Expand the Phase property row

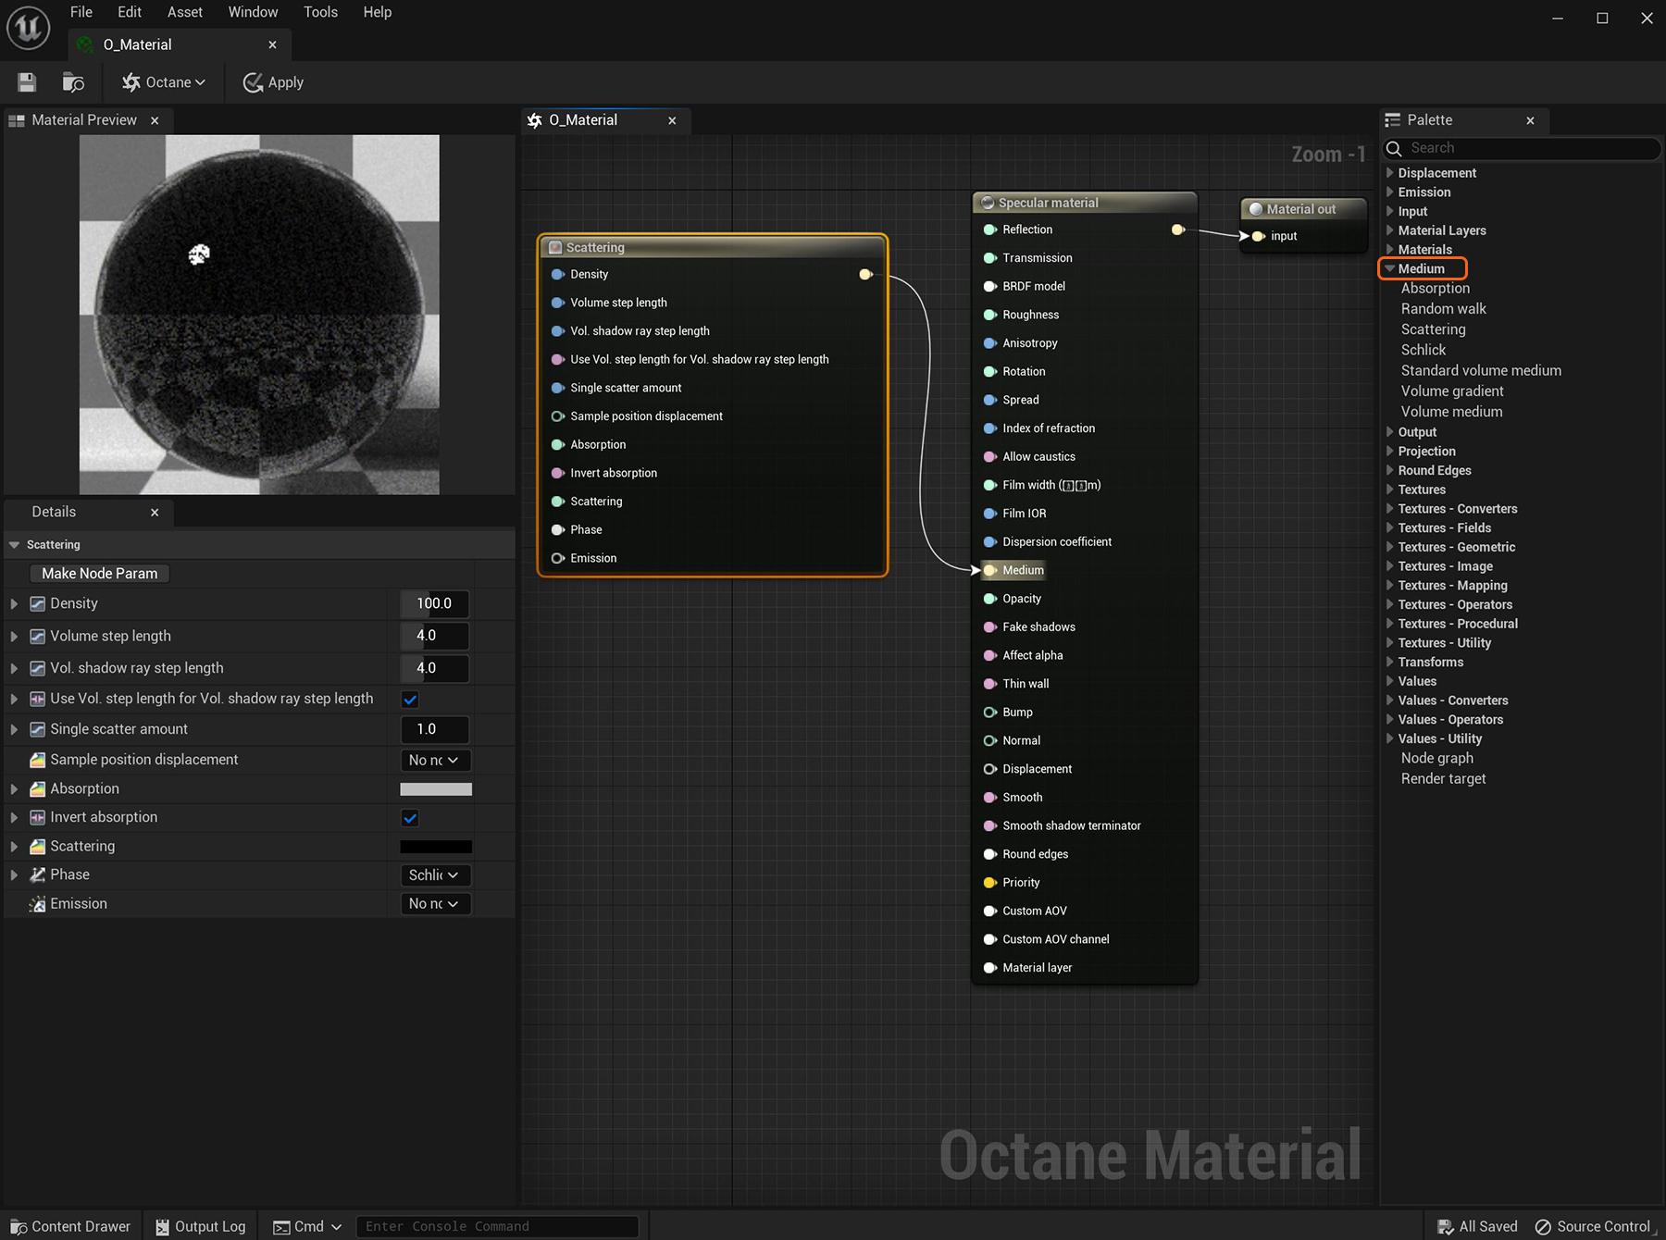[14, 874]
